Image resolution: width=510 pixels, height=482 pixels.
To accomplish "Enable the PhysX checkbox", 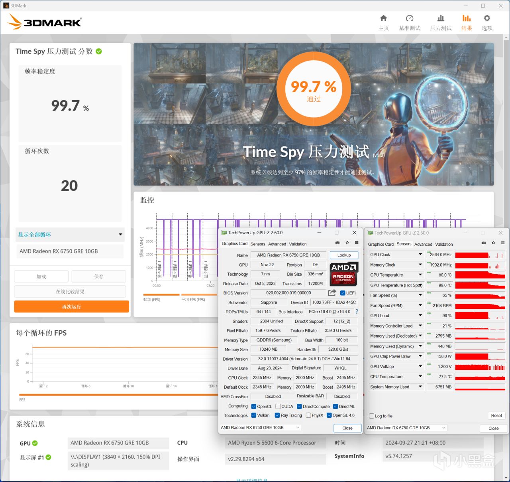I will (308, 415).
